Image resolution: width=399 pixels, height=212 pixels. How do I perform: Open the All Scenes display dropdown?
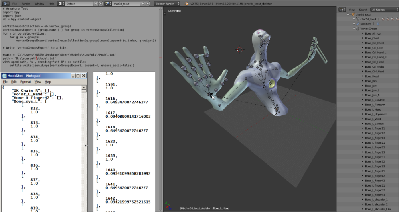[x=383, y=10]
